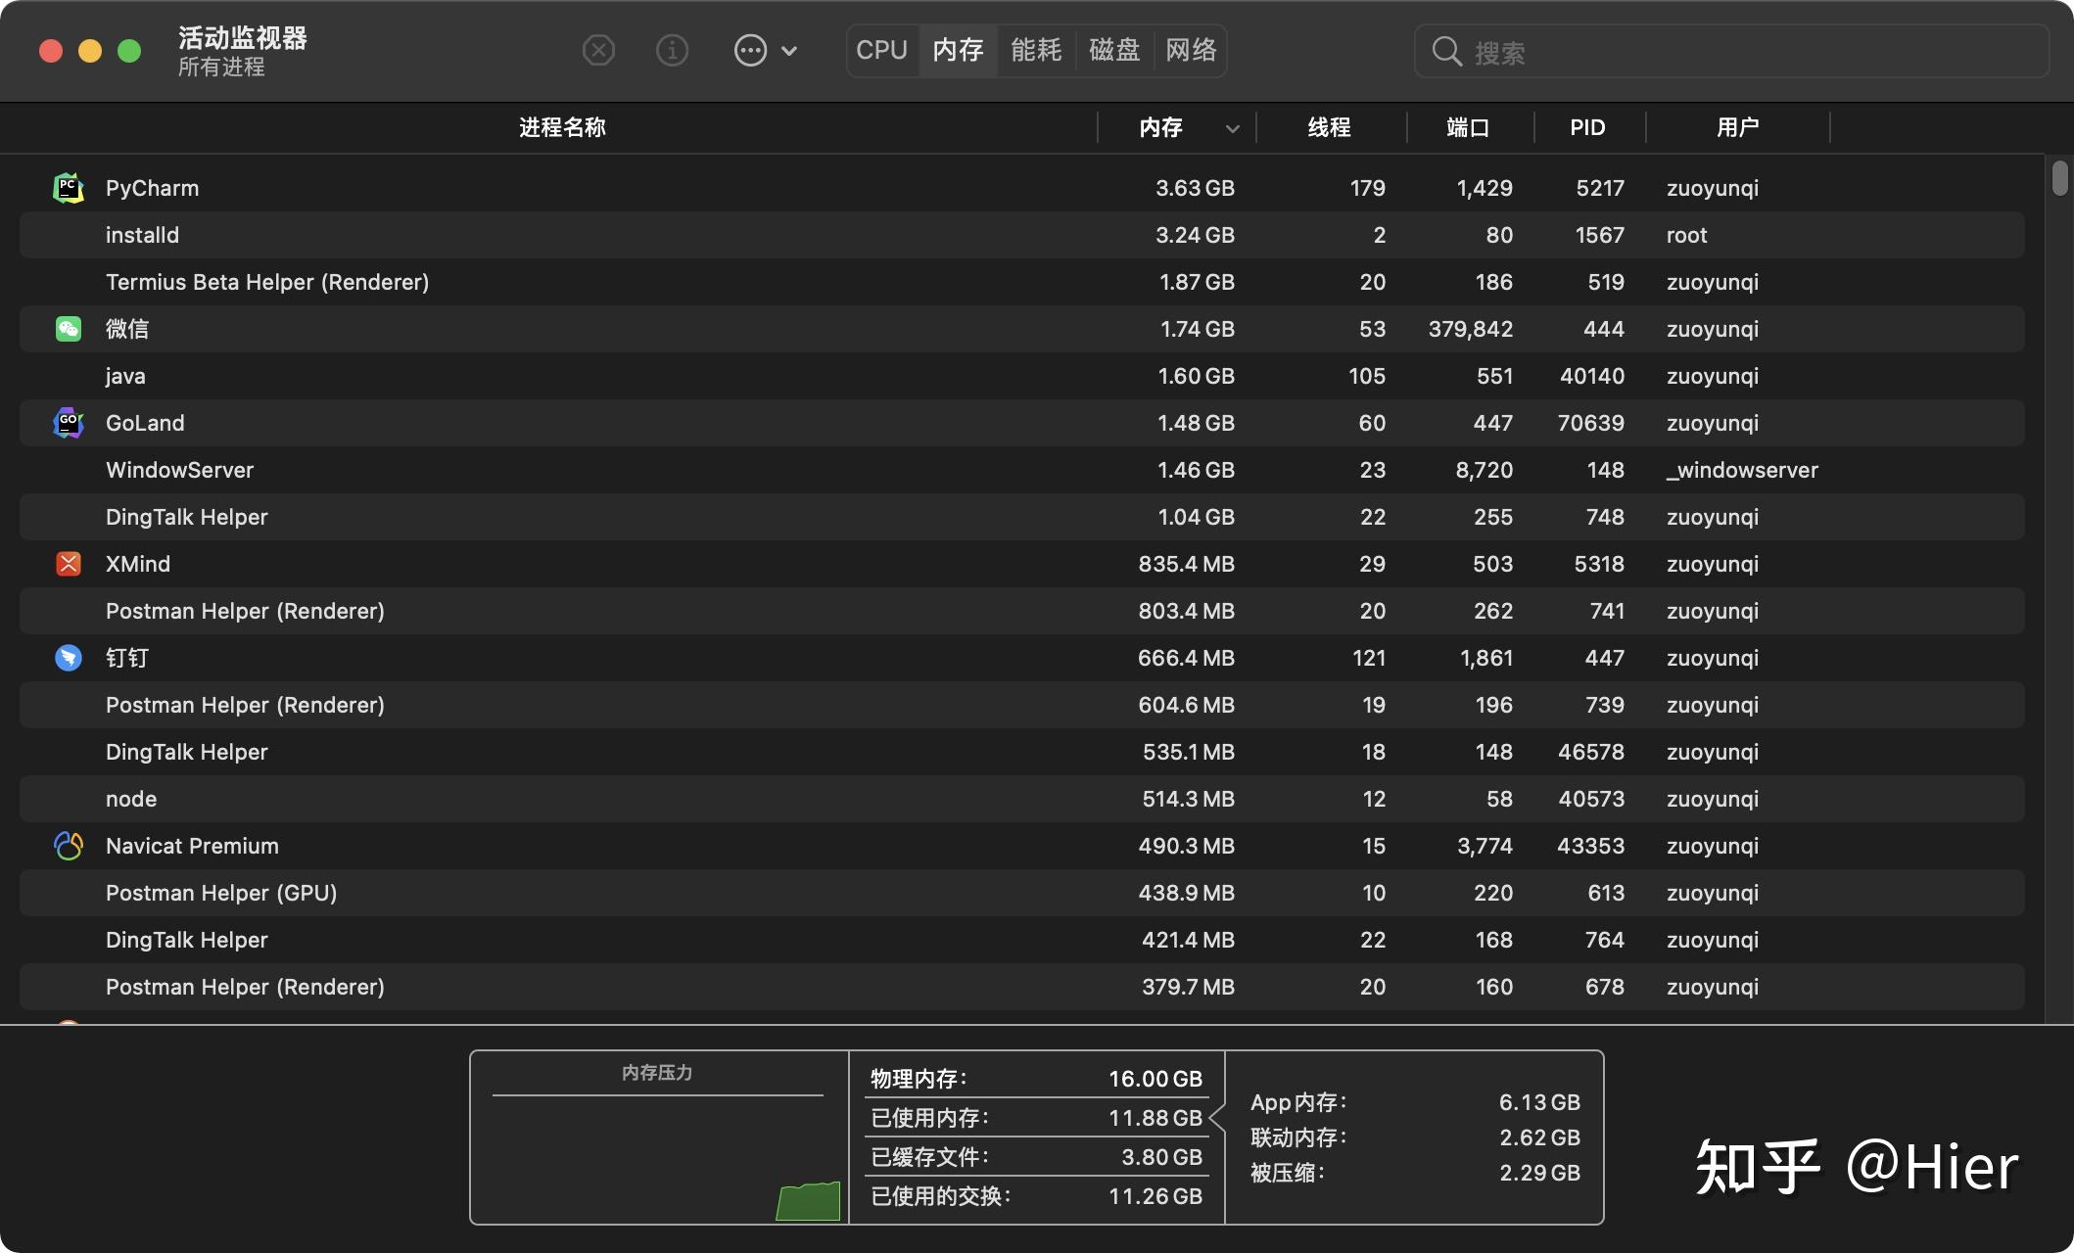The image size is (2074, 1253).
Task: Click the magnifier icon in search field
Action: coord(1446,52)
